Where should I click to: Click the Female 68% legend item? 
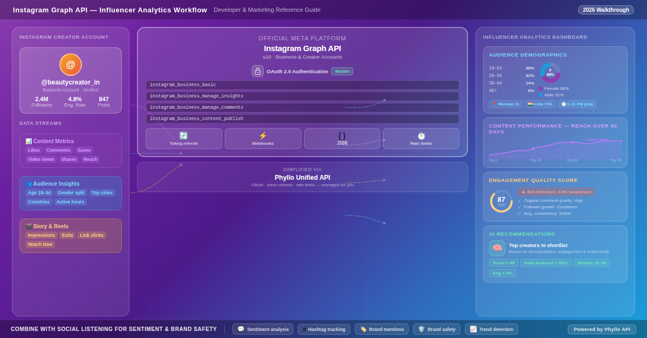(554, 88)
